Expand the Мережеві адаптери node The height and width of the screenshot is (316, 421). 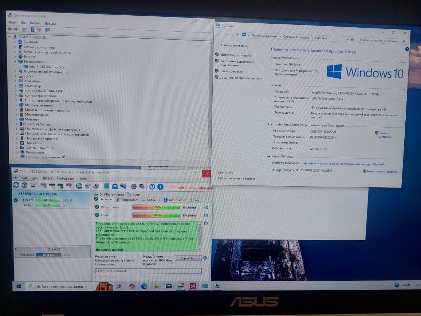[16, 105]
